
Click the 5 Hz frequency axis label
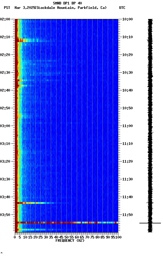pyautogui.click(x=20, y=237)
